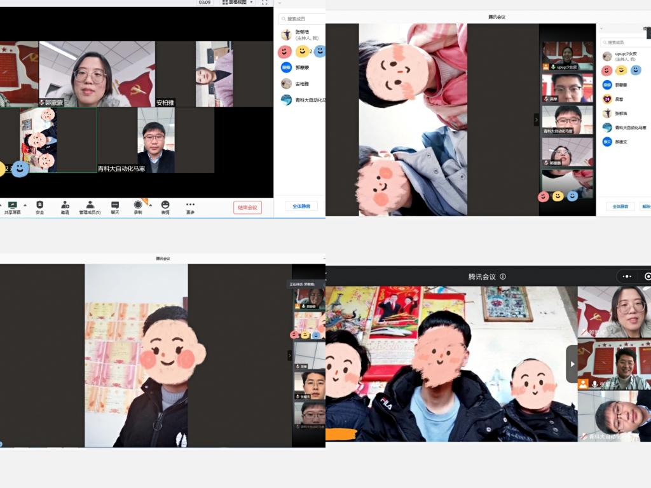651x488 pixels.
Task: Collapse the thumbnail strip arrow in the top-right window
Action: 536,119
